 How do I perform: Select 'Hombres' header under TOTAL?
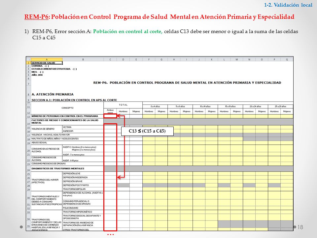pos(123,111)
